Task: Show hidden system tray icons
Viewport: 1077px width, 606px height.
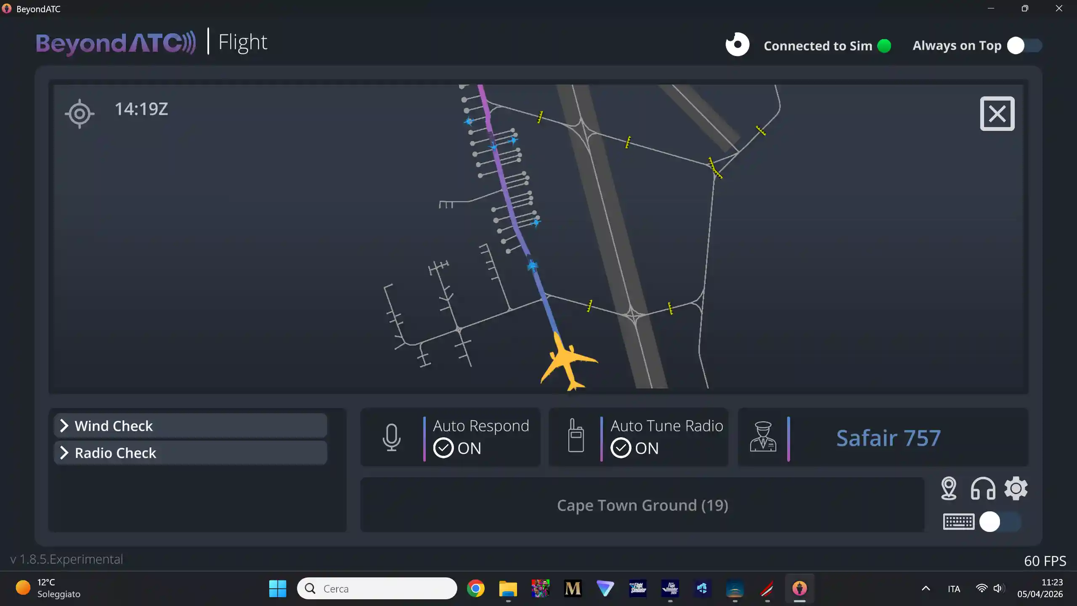Action: [926, 588]
